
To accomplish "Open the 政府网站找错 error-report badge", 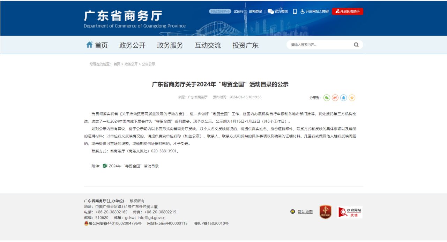I will coord(350,212).
